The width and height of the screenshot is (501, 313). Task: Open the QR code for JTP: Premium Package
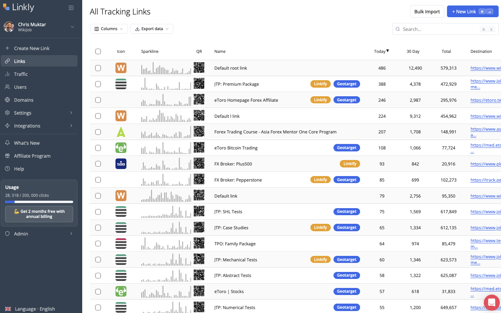pyautogui.click(x=199, y=84)
